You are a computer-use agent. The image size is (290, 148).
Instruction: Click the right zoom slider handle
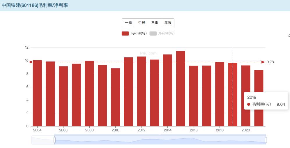point(266,140)
